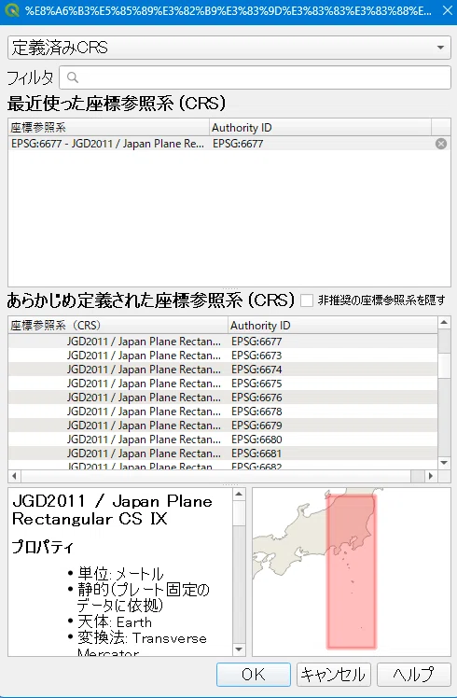Click properties panel scrollbar up arrow
This screenshot has height=698, width=457.
pyautogui.click(x=239, y=495)
